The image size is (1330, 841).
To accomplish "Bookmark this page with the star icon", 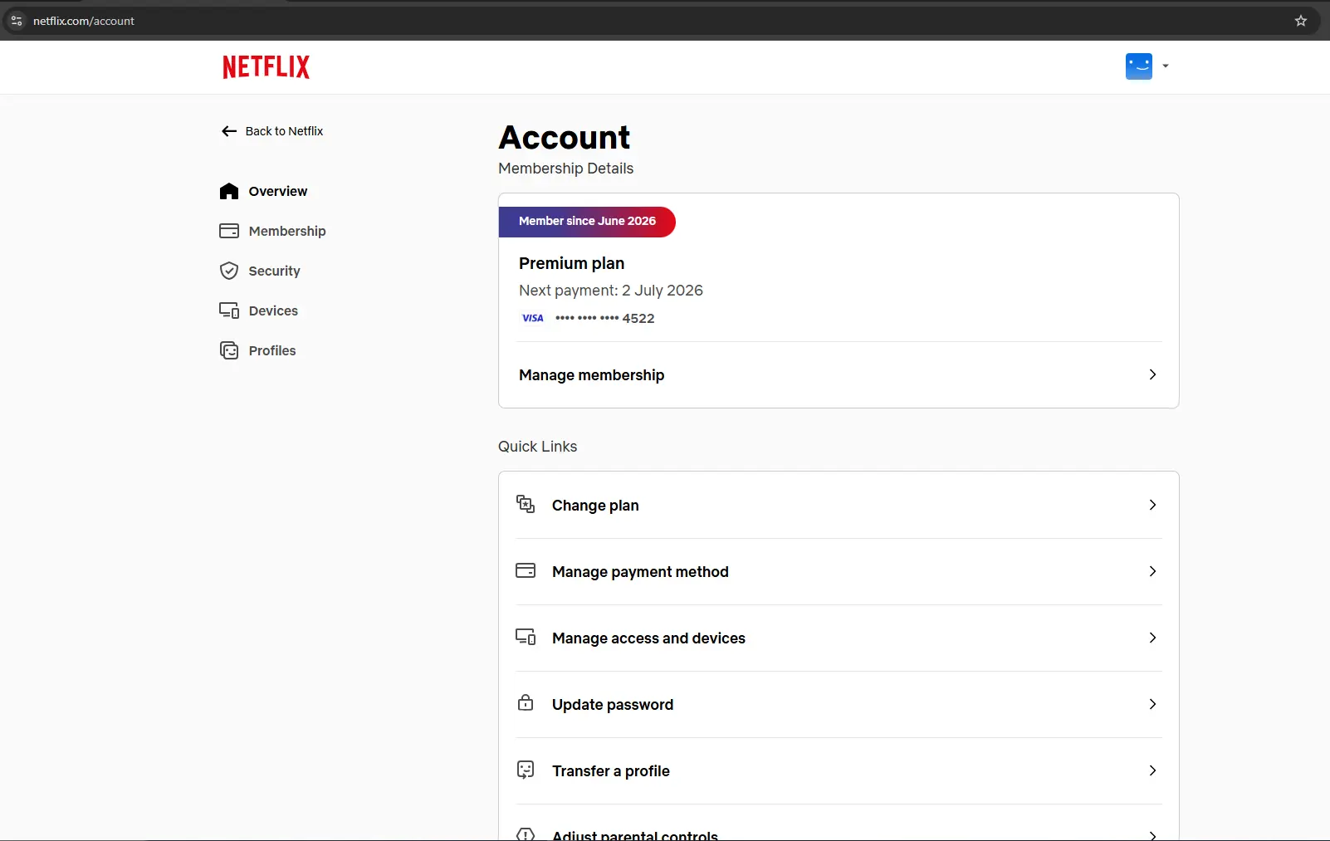I will pos(1301,21).
